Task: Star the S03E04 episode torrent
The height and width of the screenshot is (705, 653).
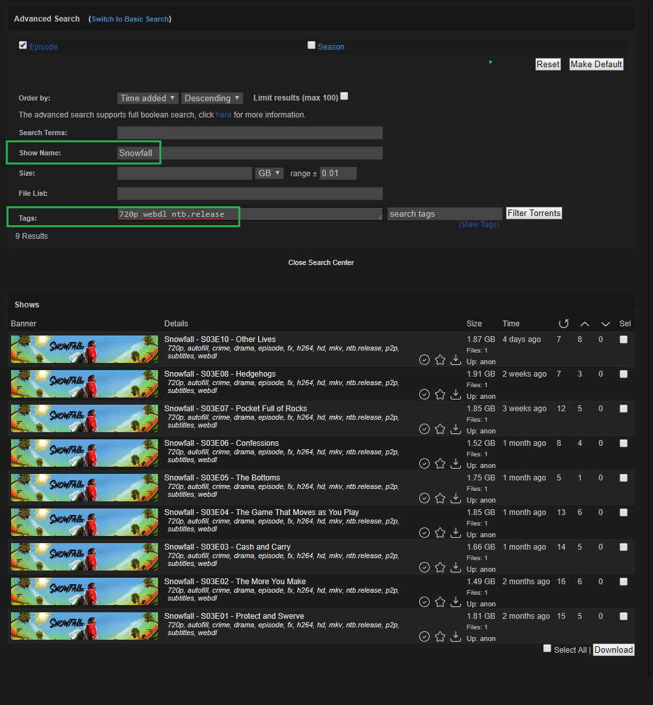Action: tap(440, 533)
